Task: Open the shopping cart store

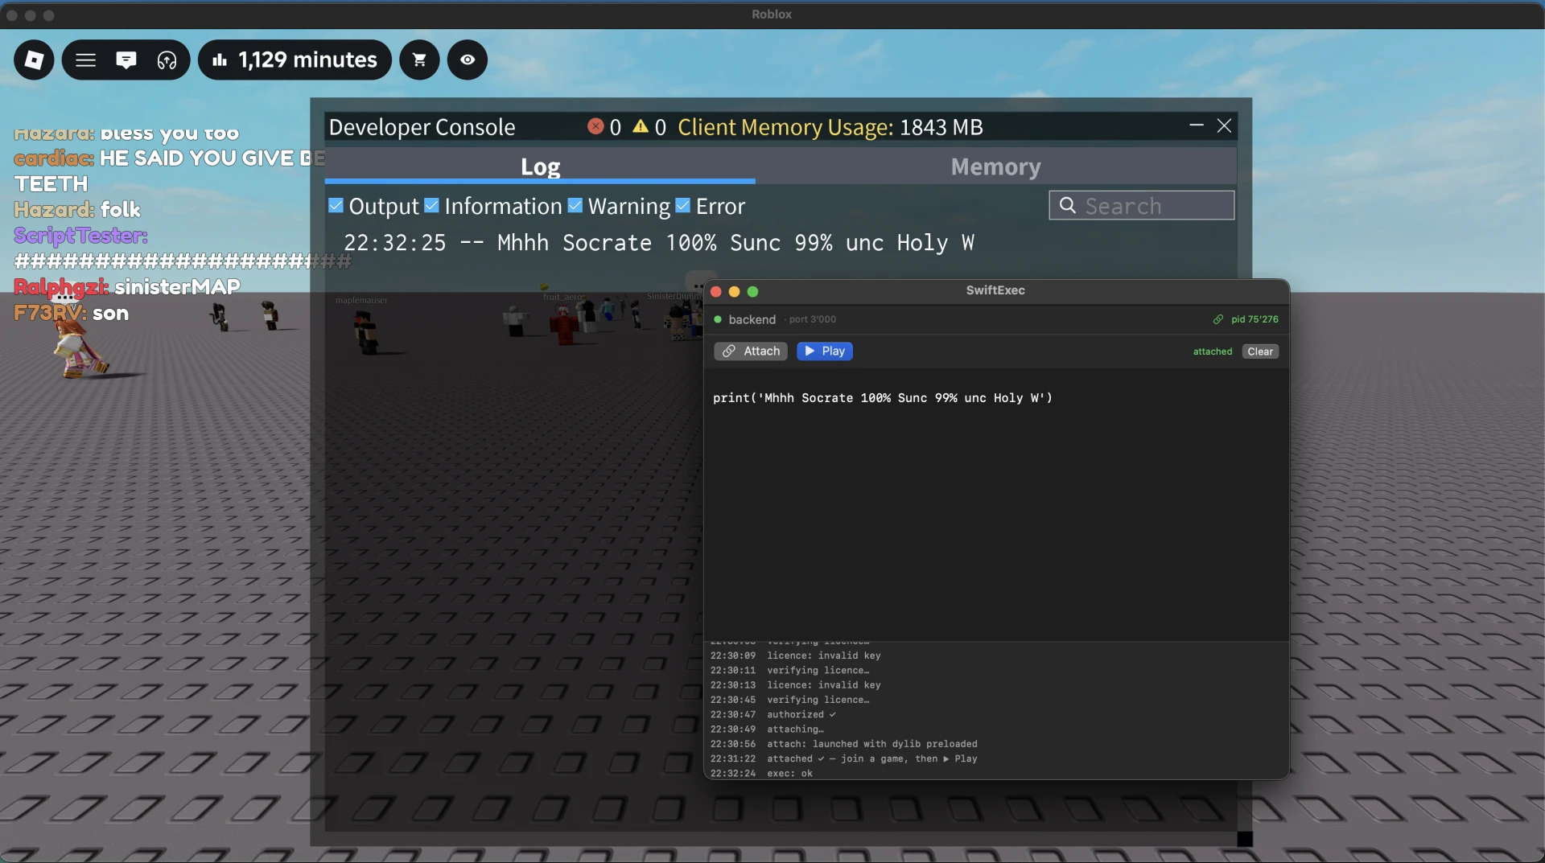Action: coord(419,60)
